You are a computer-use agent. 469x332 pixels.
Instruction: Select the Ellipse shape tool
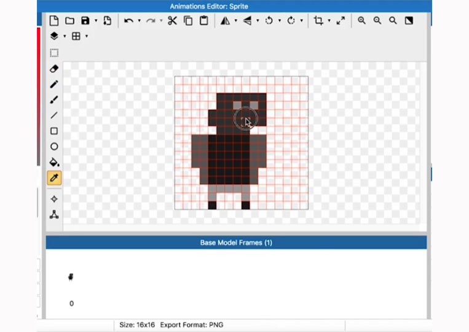tap(54, 147)
